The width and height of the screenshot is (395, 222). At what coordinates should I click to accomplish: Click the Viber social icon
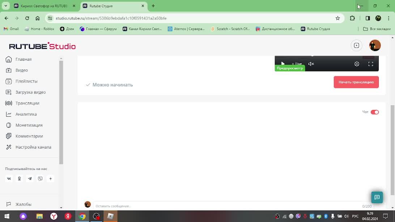coord(40,179)
